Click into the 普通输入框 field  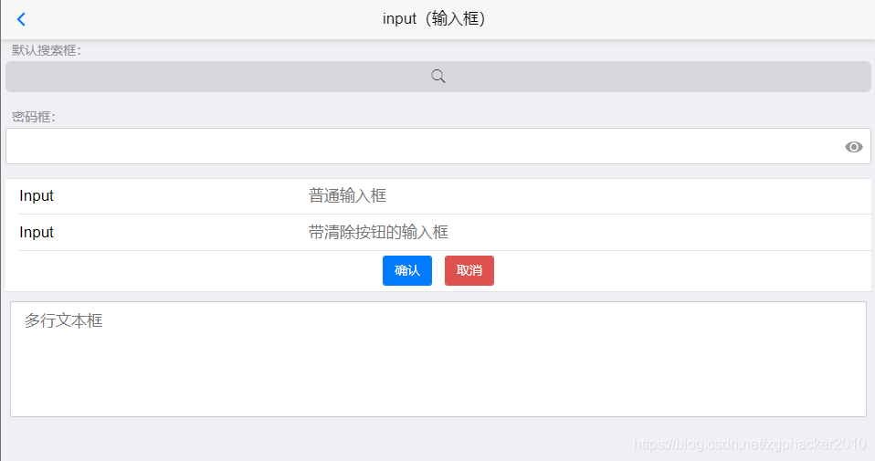click(x=586, y=195)
